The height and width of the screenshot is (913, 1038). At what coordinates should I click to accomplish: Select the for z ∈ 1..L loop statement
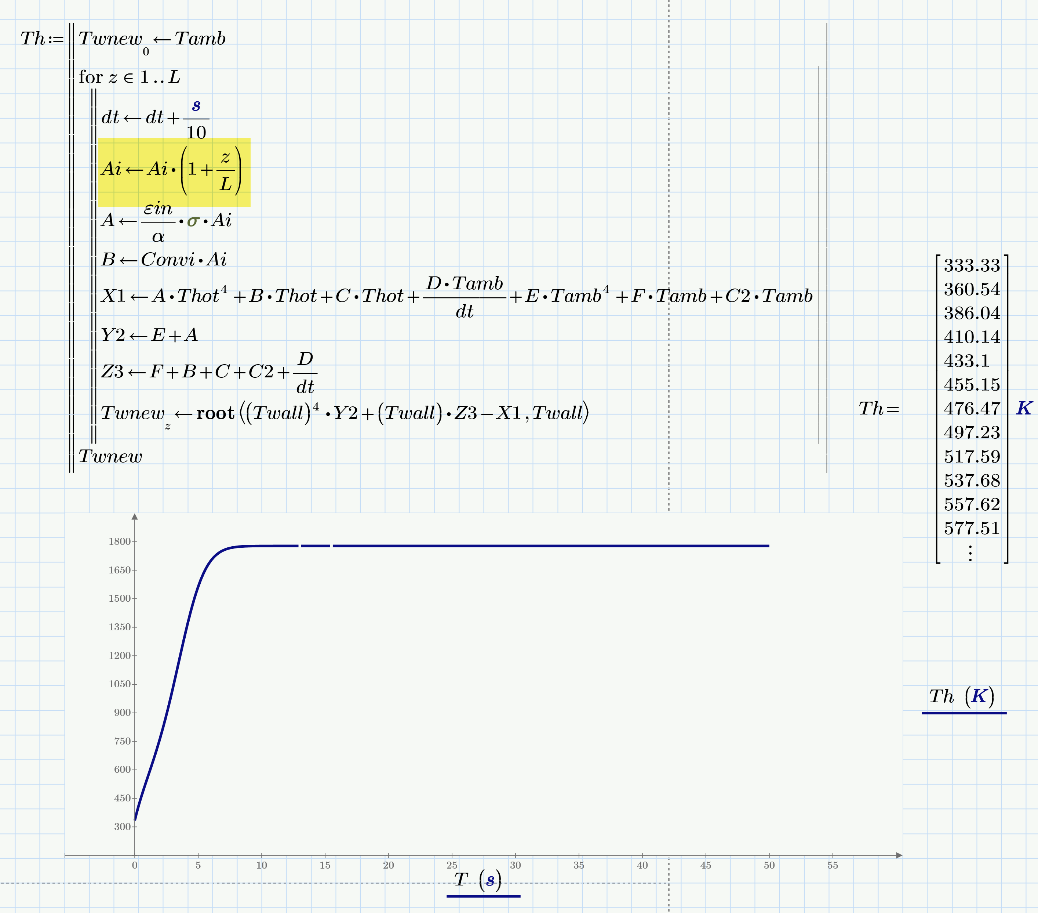click(x=130, y=77)
